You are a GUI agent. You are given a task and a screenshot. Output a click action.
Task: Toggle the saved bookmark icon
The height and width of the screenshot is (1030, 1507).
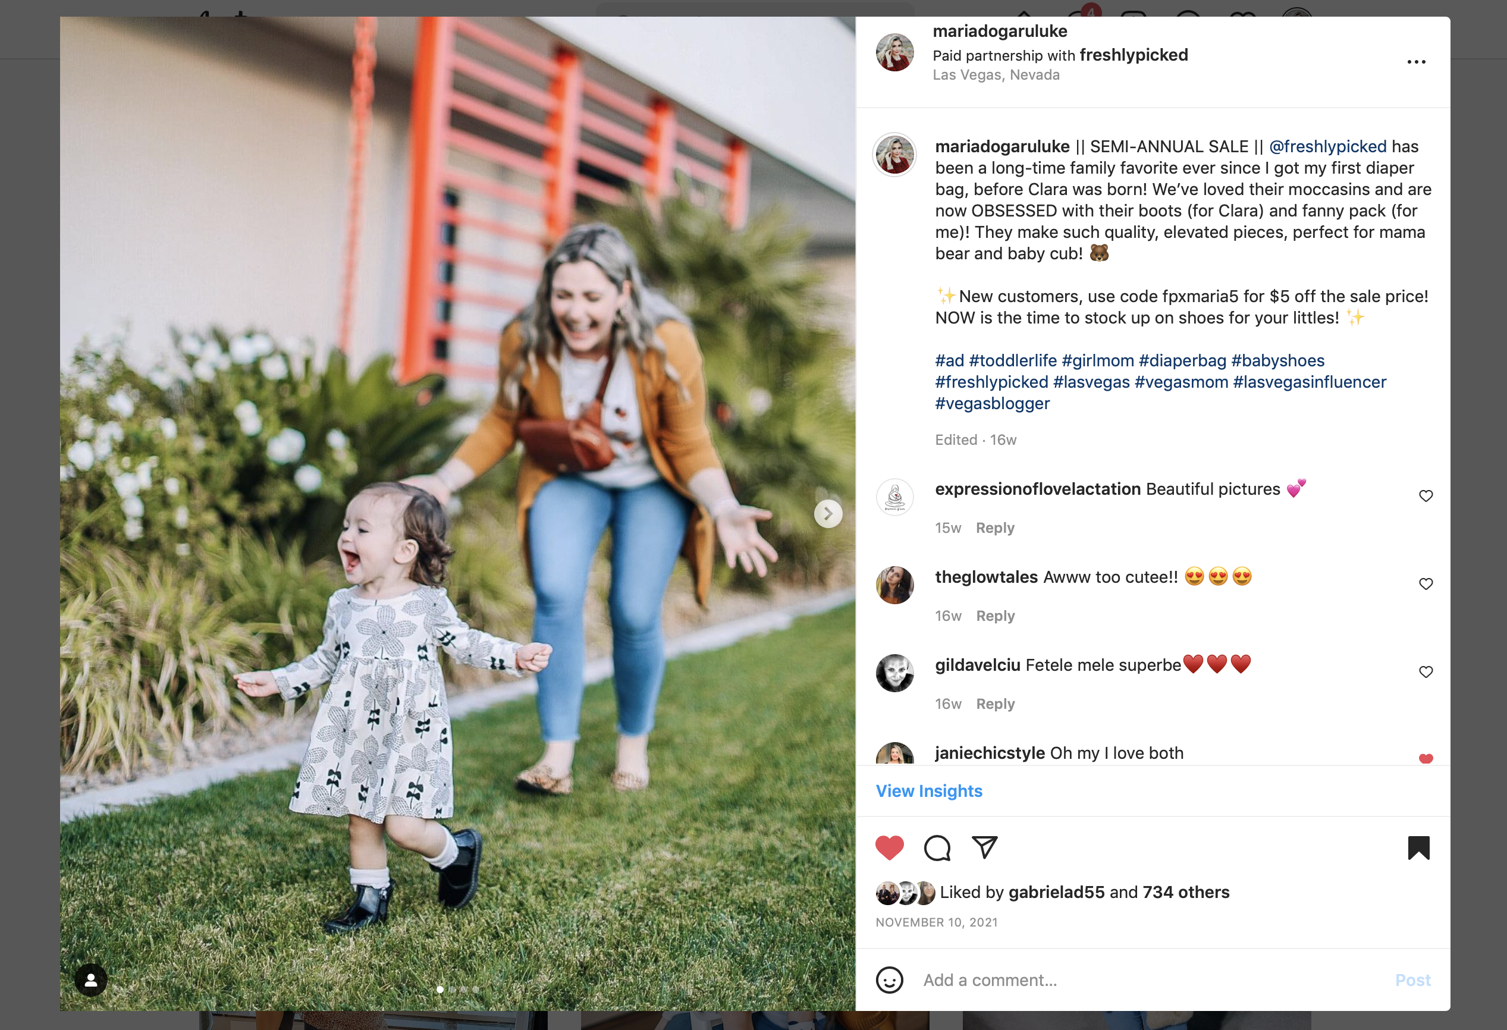(1418, 848)
